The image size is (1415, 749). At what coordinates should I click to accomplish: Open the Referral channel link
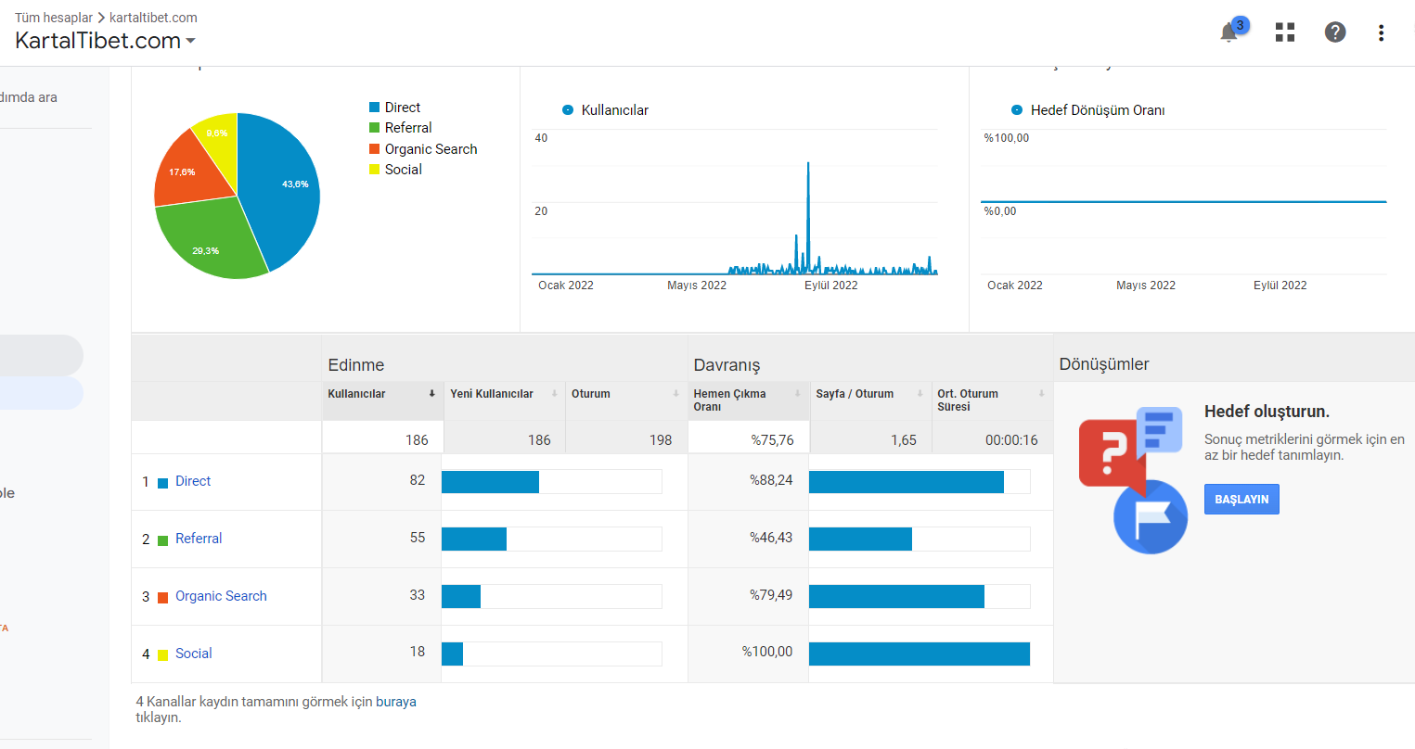(199, 539)
